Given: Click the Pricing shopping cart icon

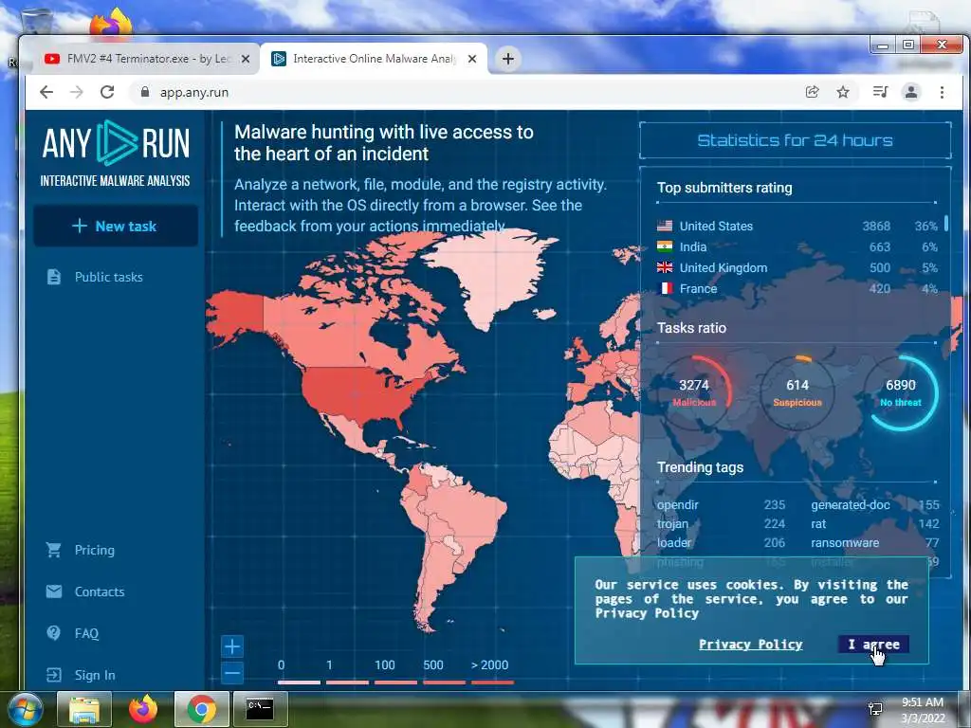Looking at the screenshot, I should pos(54,550).
